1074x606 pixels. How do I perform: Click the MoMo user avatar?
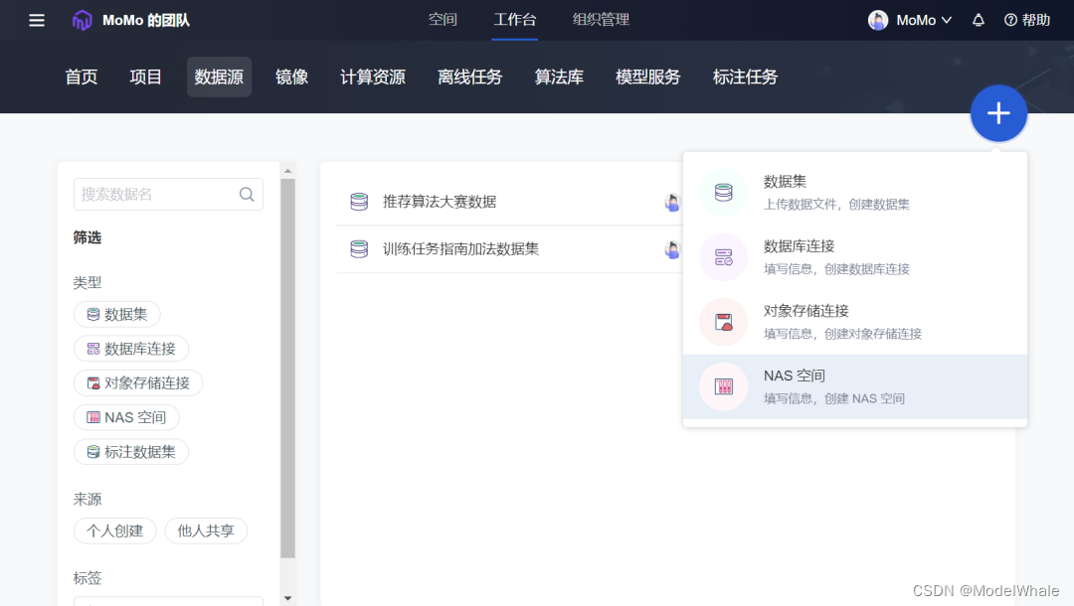coord(878,21)
